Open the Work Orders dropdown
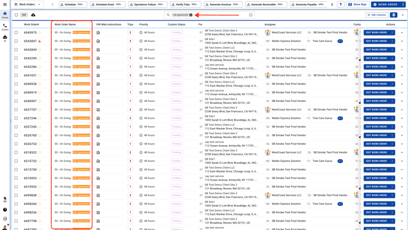The image size is (408, 230). click(x=28, y=4)
